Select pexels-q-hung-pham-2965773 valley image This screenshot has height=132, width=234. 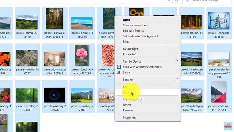191,95
